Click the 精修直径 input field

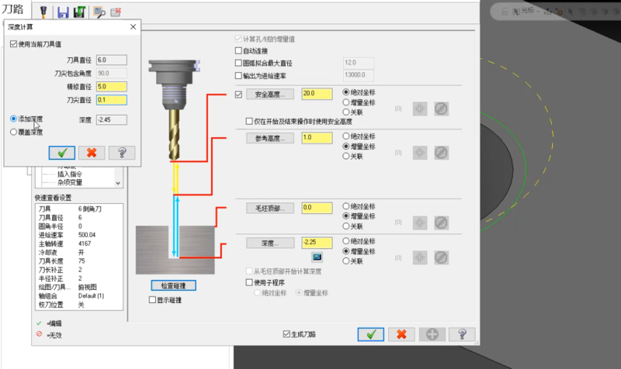112,86
